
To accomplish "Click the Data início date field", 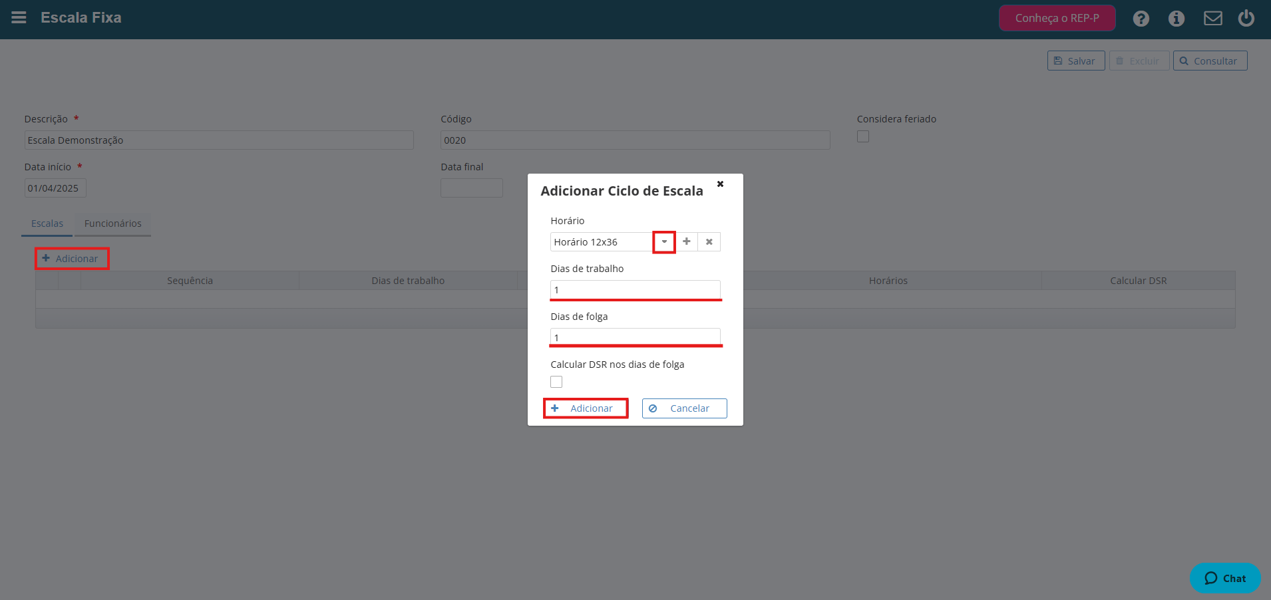I will pyautogui.click(x=55, y=188).
